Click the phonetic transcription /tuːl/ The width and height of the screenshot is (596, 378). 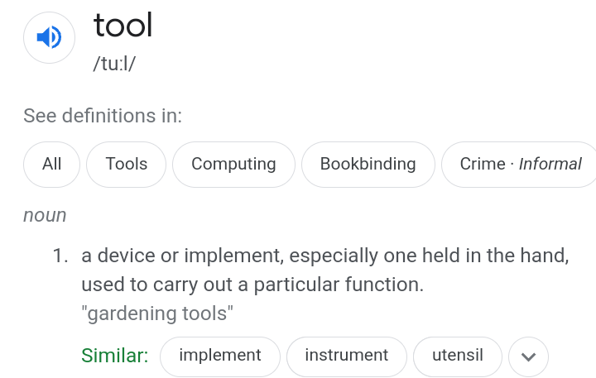click(x=114, y=64)
